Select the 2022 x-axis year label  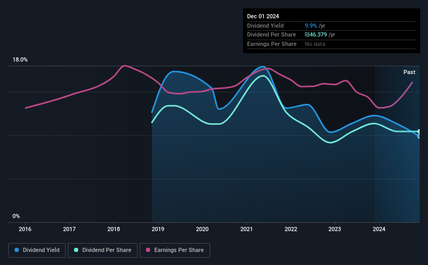[x=291, y=229]
